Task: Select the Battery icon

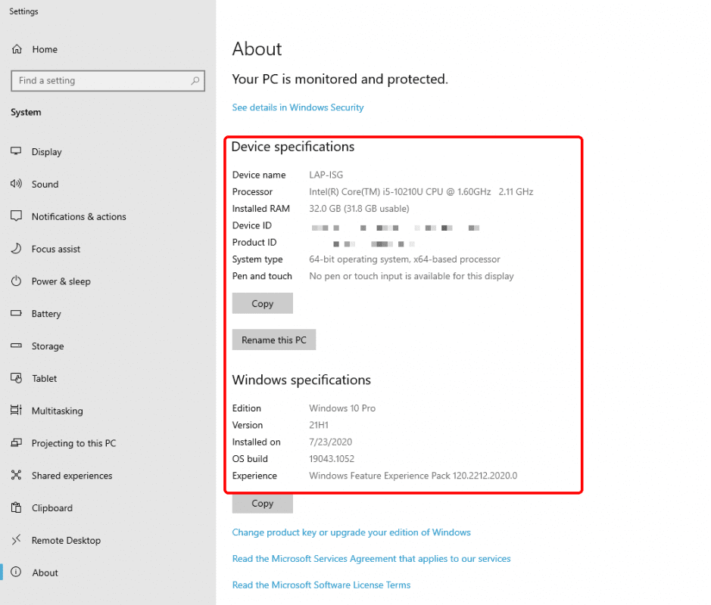Action: [16, 314]
